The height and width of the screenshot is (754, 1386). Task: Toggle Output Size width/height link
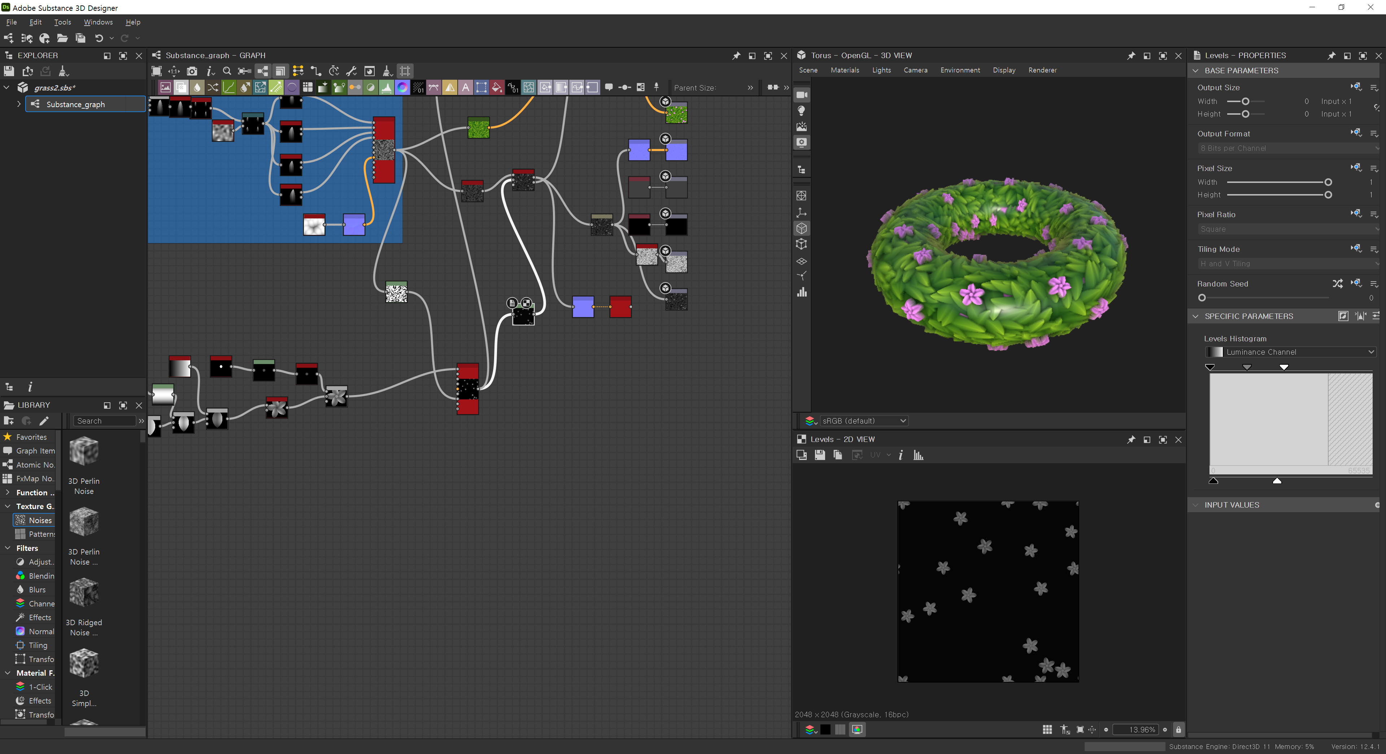pos(1376,108)
